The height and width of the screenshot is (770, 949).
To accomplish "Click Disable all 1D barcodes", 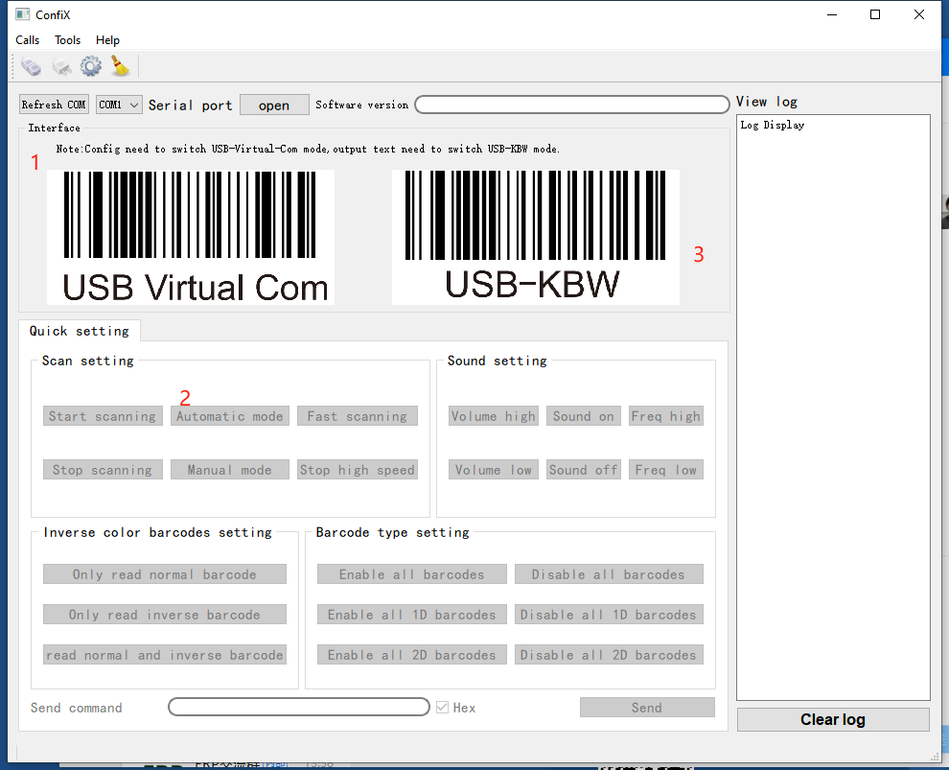I will point(609,615).
